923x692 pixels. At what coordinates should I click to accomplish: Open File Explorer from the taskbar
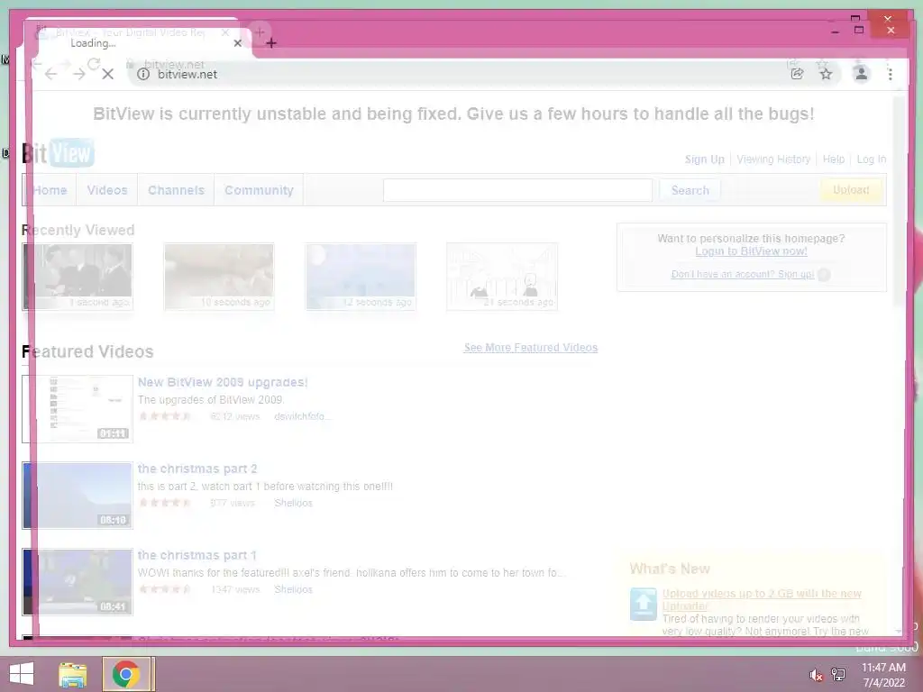click(x=73, y=674)
